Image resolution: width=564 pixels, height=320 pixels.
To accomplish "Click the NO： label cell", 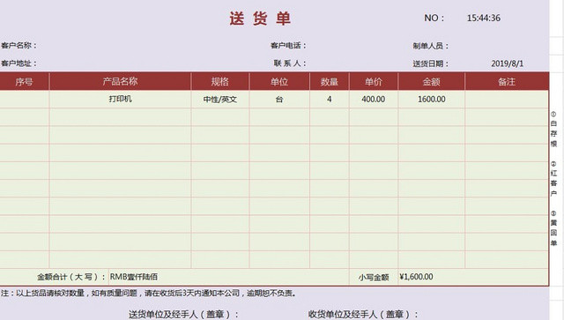I will pos(434,18).
